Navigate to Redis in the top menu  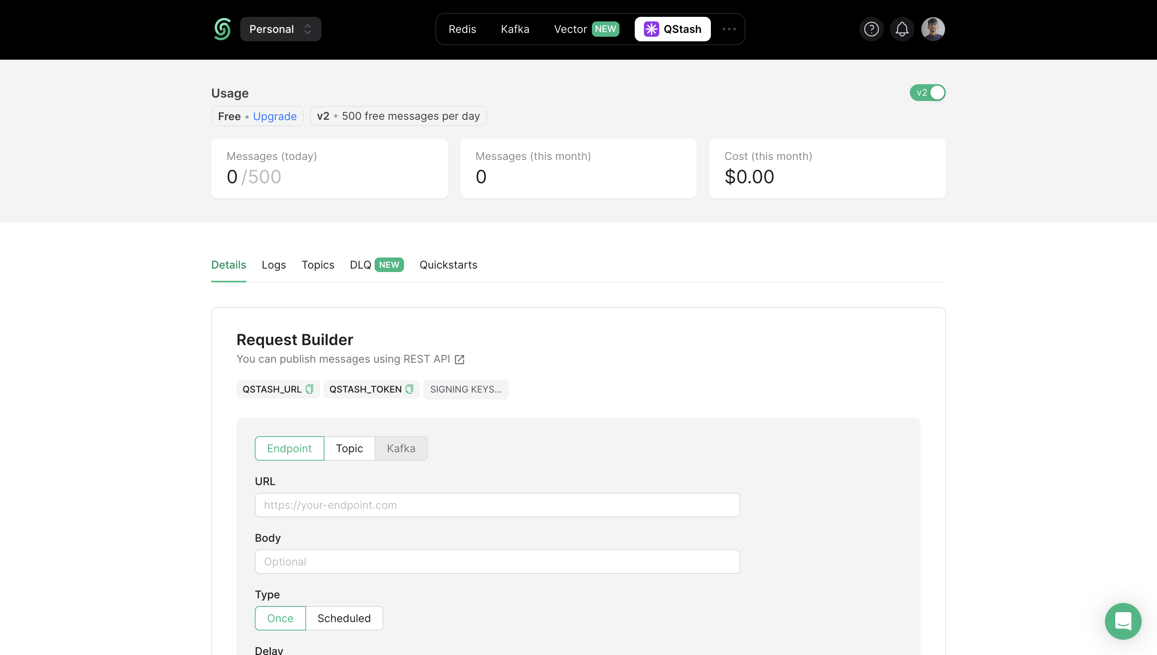click(462, 29)
